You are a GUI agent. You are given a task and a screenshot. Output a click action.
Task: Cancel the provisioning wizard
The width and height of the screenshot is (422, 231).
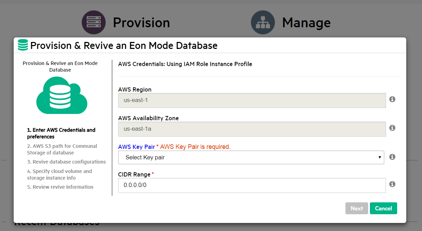coord(384,208)
